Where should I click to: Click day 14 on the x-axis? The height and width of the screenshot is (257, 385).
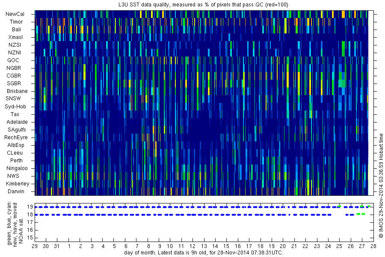tap(215, 246)
